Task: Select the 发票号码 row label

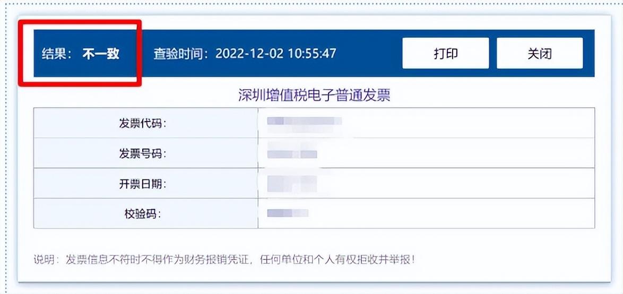Action: [x=142, y=154]
